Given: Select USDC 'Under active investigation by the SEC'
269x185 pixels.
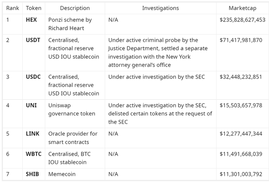Looking at the screenshot, I should click(x=156, y=77).
